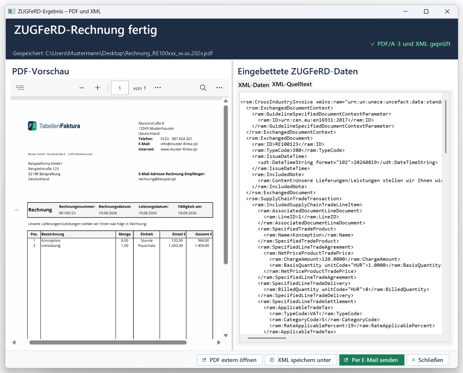Image resolution: width=463 pixels, height=373 pixels.
Task: Click XML line with ChargeAmount 120.0000
Action: 335,259
